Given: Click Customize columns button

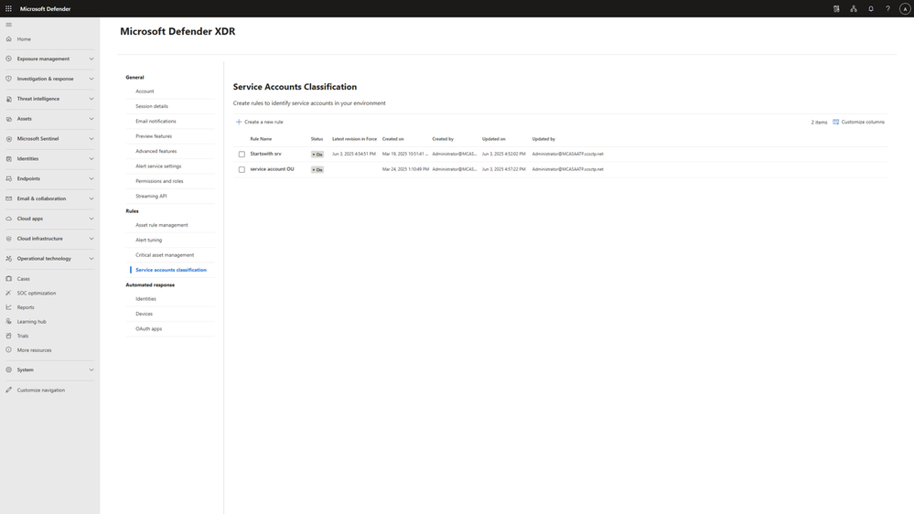Looking at the screenshot, I should pos(858,122).
